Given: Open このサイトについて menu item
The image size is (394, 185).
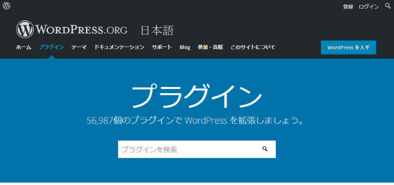Looking at the screenshot, I should click(253, 47).
